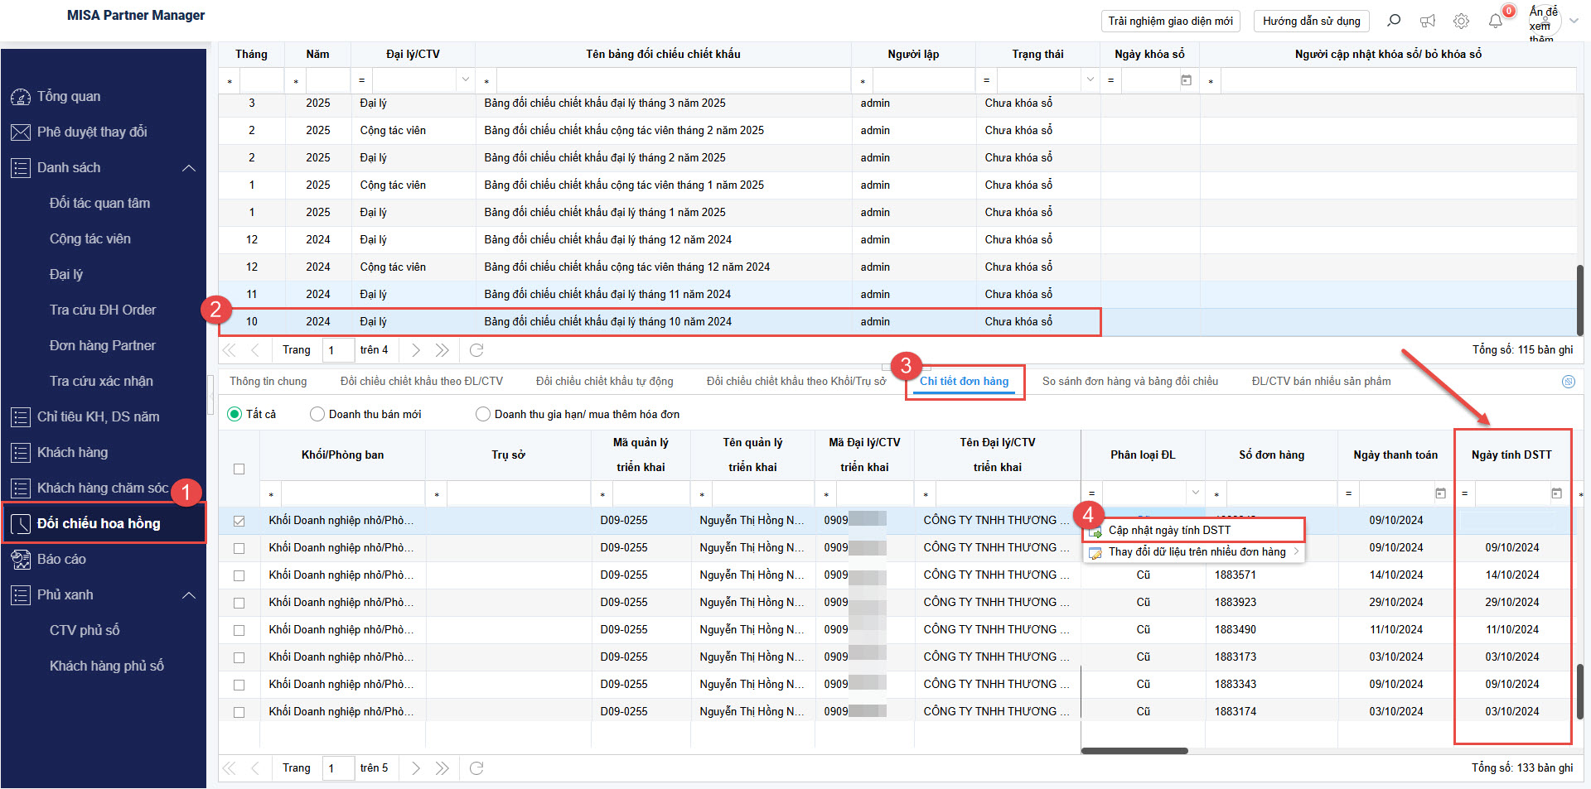Click Hướng dẫn sử dụng button

[1311, 21]
